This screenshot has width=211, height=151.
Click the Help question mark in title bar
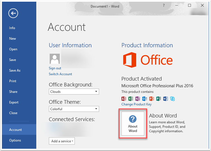coord(164,5)
